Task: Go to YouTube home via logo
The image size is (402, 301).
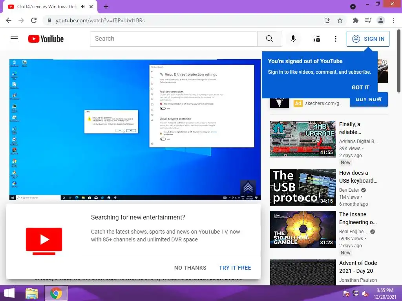Action: click(x=46, y=39)
